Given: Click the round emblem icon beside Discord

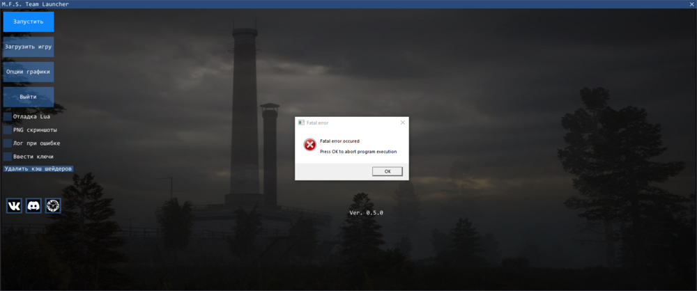Looking at the screenshot, I should click(x=54, y=205).
